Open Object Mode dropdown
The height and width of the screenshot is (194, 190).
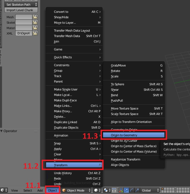point(76,190)
